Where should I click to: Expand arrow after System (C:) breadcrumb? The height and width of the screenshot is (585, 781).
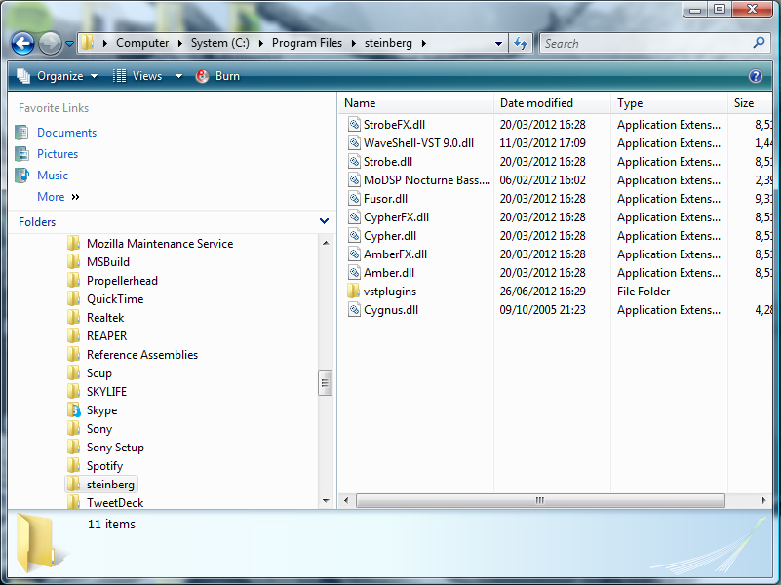coord(260,43)
